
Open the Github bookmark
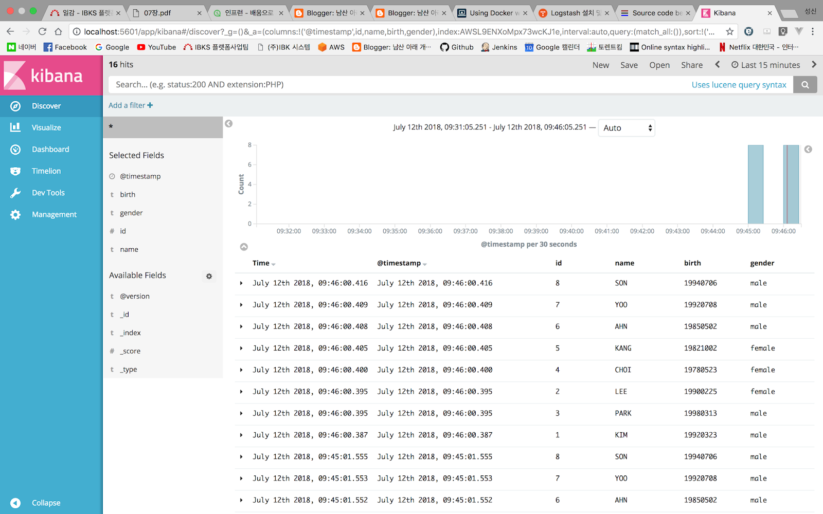pyautogui.click(x=457, y=47)
